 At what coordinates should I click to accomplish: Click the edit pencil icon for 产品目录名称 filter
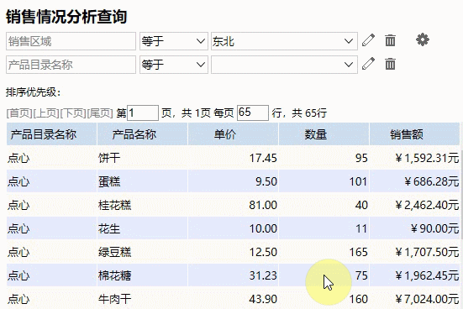pos(368,64)
